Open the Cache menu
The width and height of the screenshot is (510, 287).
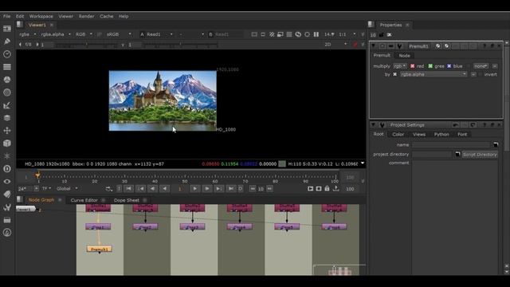[x=106, y=16]
